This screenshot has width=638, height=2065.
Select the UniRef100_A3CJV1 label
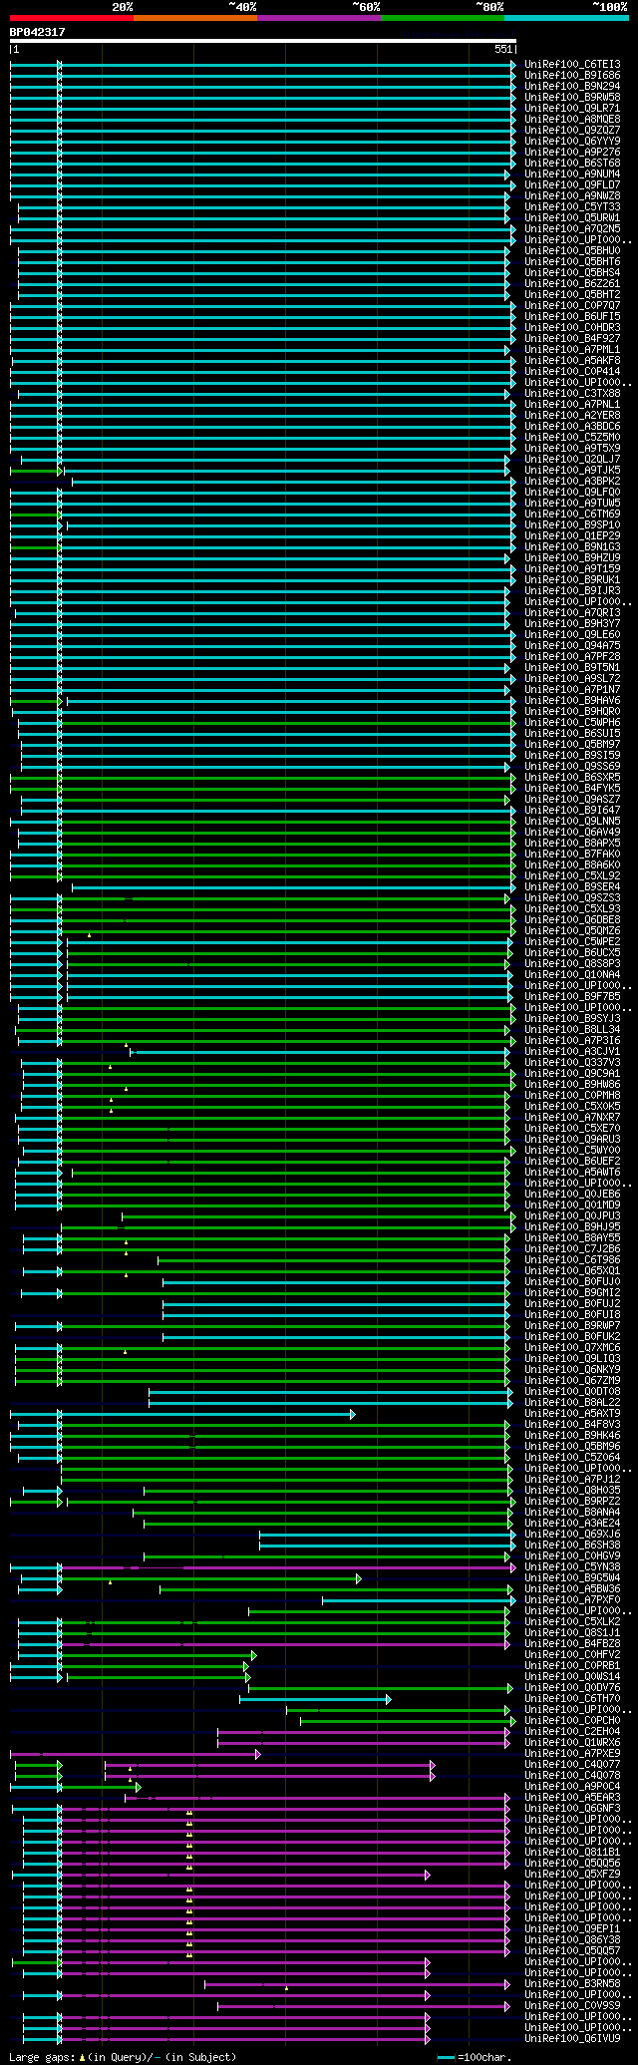[572, 1052]
